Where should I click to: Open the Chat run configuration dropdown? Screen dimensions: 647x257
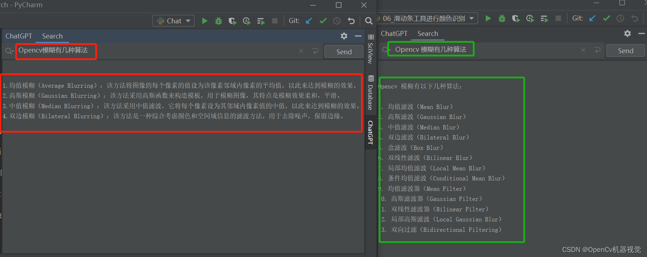pos(173,21)
